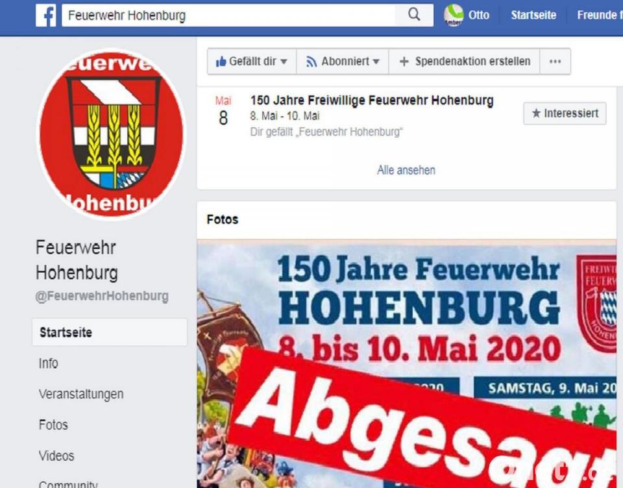The width and height of the screenshot is (623, 488).
Task: Click the Spendenaktion erstellen button
Action: (464, 62)
